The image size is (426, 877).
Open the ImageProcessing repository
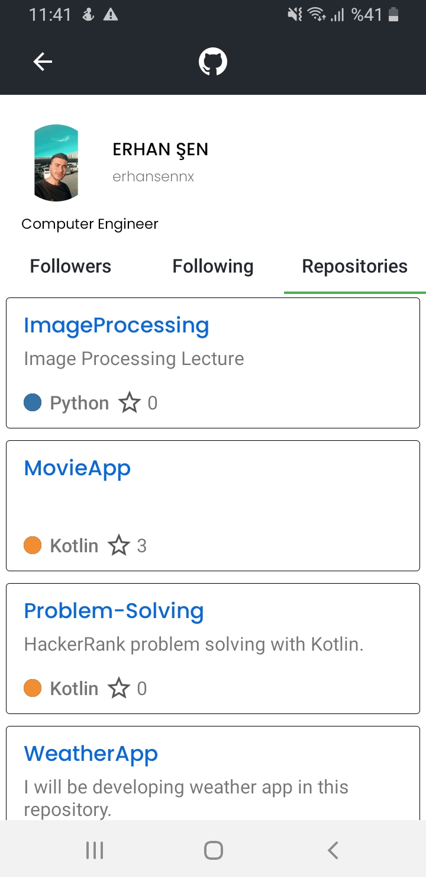(116, 325)
